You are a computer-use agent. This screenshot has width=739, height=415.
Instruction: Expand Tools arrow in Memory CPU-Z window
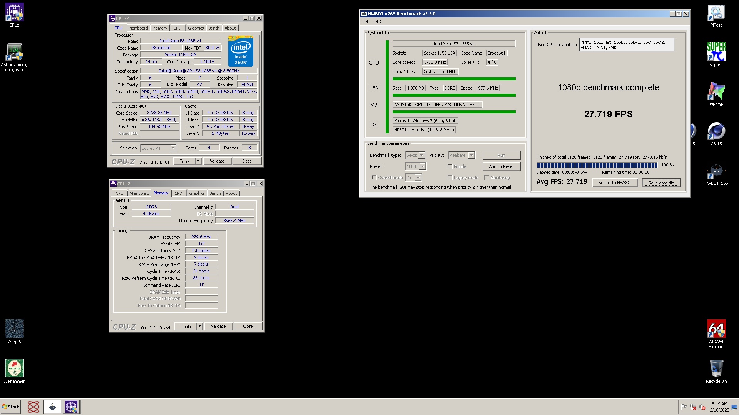coord(200,326)
